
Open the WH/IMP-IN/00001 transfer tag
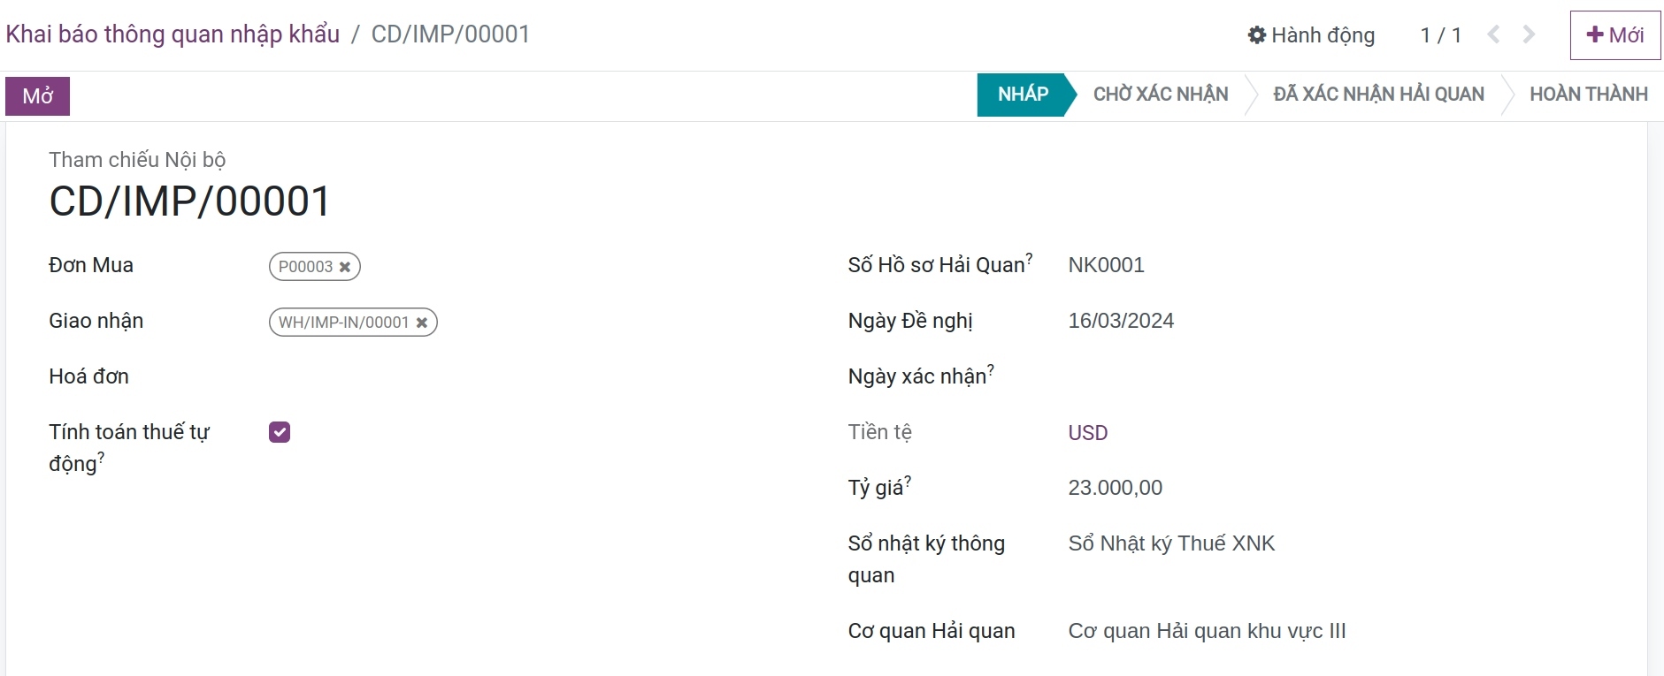pyautogui.click(x=343, y=323)
